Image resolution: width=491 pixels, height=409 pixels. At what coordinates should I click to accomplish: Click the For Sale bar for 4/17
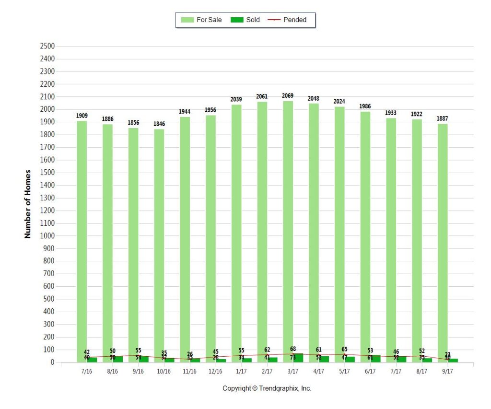tap(314, 233)
